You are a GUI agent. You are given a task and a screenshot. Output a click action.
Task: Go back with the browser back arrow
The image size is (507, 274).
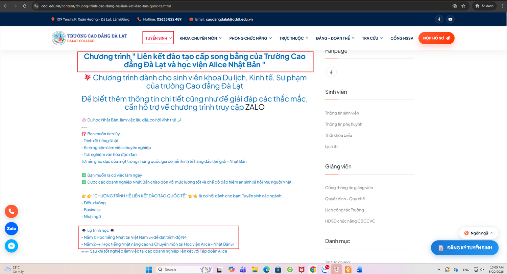click(x=5, y=6)
